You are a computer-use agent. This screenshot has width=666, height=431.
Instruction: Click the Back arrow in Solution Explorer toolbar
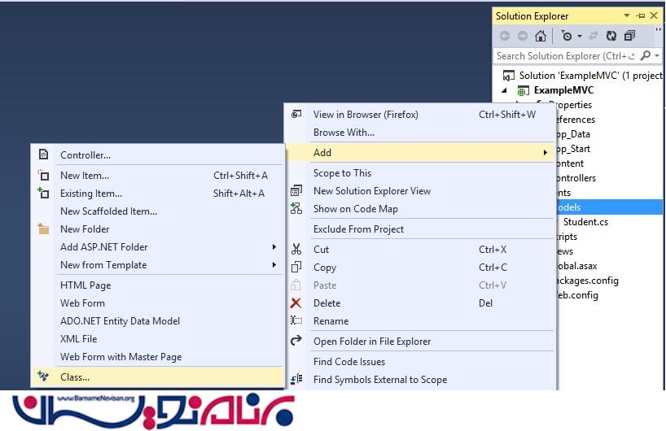coord(505,36)
